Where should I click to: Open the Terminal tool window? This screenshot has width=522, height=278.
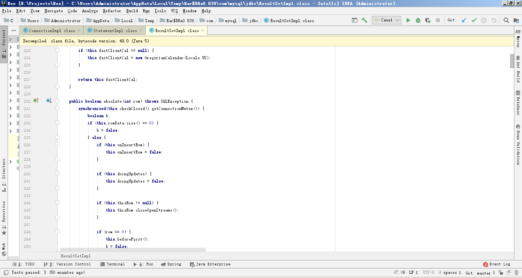(113, 264)
